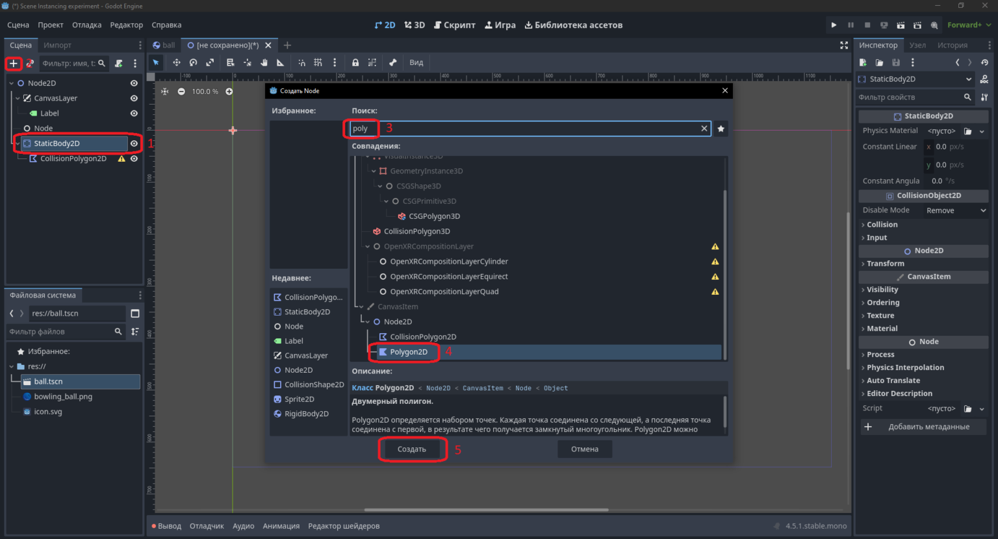Image resolution: width=998 pixels, height=539 pixels.
Task: Run the project with play button
Action: click(834, 25)
